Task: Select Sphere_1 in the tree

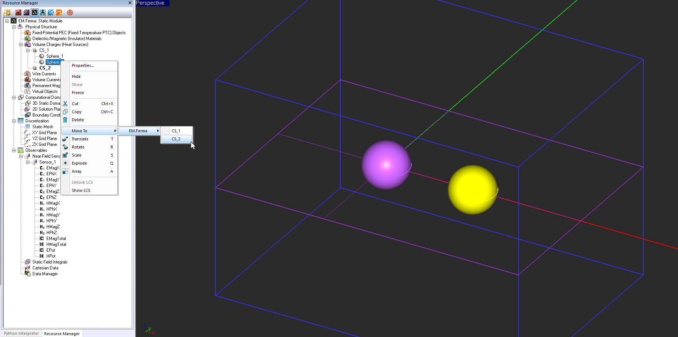Action: (x=55, y=56)
